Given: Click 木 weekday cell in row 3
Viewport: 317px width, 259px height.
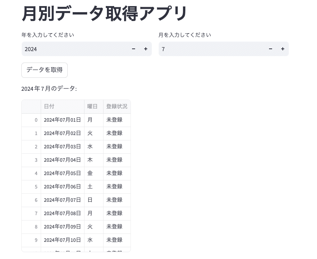Looking at the screenshot, I should (x=94, y=160).
